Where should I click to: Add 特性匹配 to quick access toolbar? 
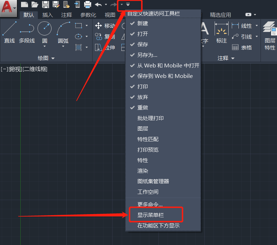pos(163,139)
